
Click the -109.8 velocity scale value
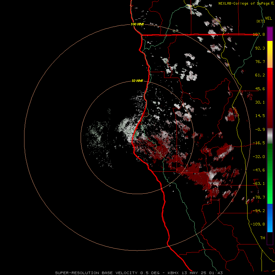258,224
